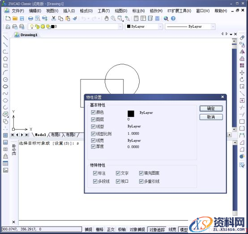
Task: Click the 取消 button in dialog
Action: click(211, 117)
